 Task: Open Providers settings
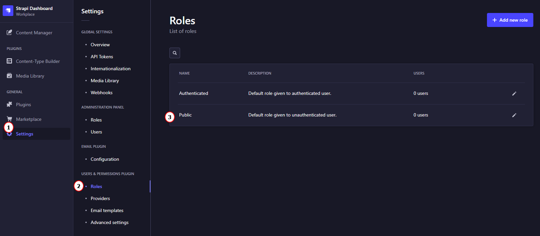[x=100, y=198]
